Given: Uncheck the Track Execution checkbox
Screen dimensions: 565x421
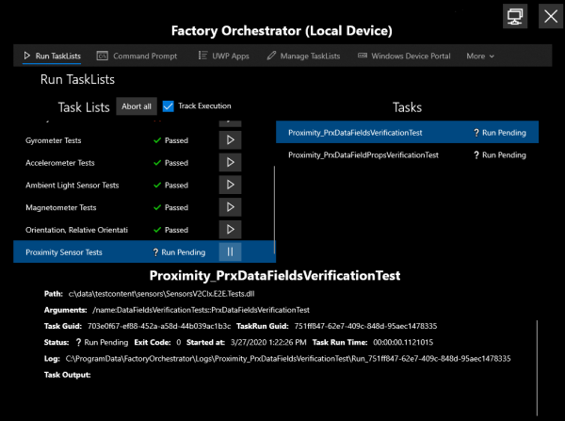Looking at the screenshot, I should pyautogui.click(x=169, y=106).
